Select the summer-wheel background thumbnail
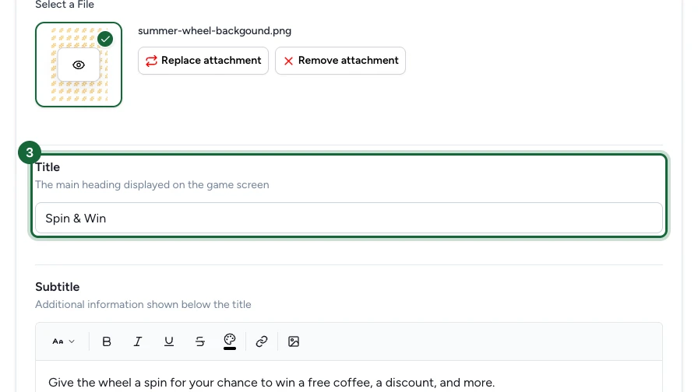 pos(79,65)
